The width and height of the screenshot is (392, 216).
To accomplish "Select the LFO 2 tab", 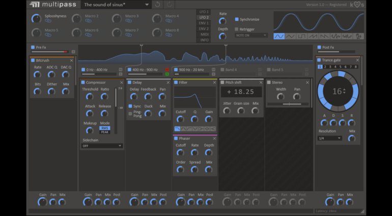I will [204, 17].
